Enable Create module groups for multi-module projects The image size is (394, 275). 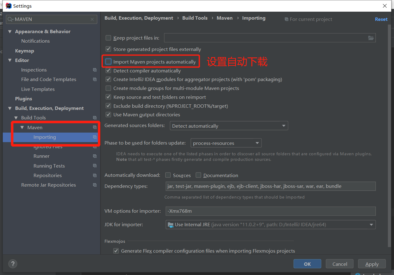(x=108, y=88)
